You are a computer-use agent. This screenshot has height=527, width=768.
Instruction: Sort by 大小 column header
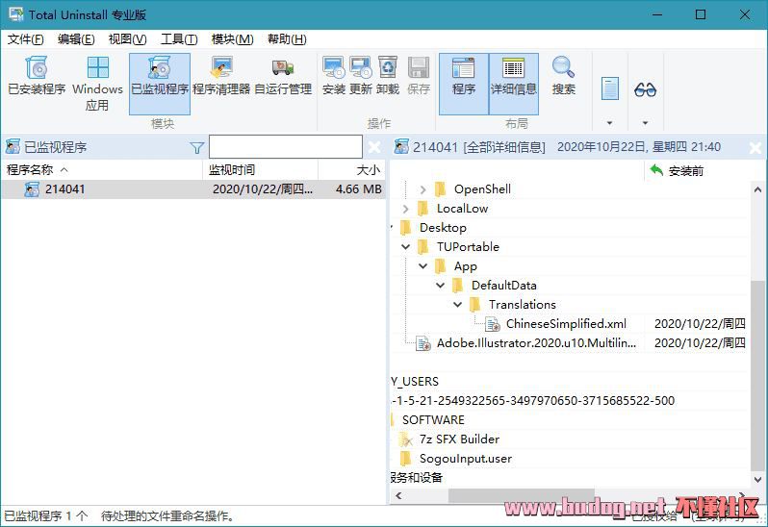pyautogui.click(x=351, y=170)
